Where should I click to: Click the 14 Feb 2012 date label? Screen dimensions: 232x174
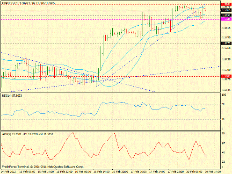click(x=8, y=172)
